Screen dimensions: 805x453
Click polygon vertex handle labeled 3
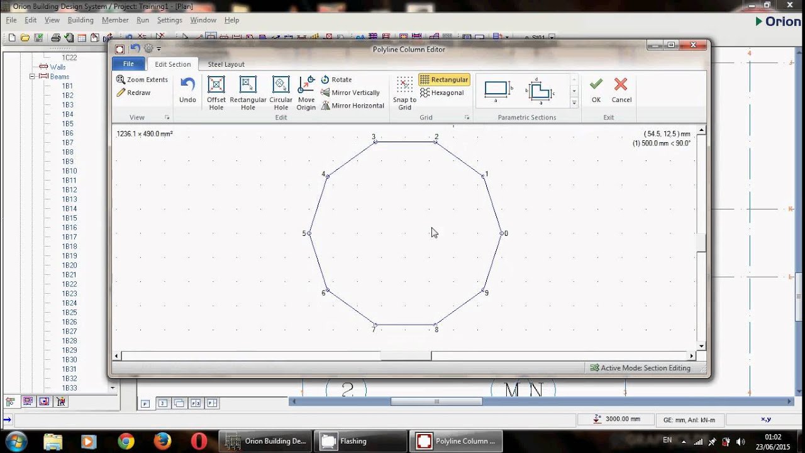(375, 142)
